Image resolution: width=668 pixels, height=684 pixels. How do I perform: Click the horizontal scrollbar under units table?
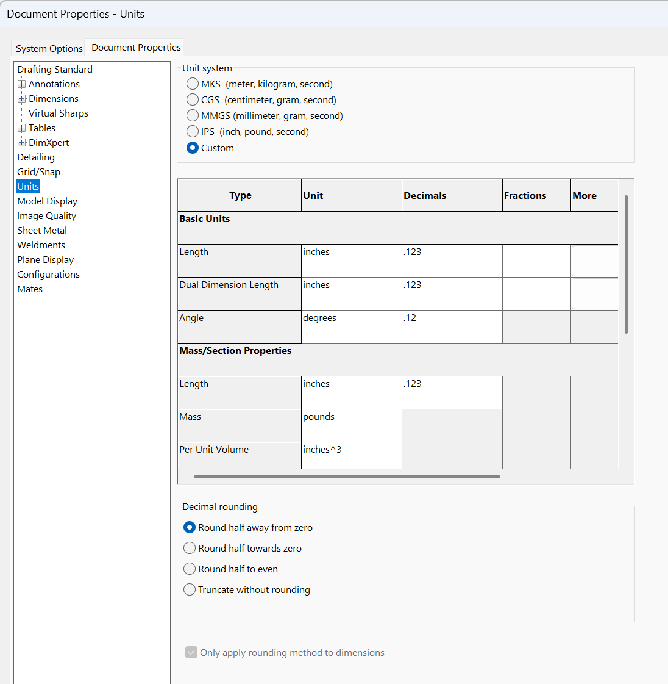point(347,477)
